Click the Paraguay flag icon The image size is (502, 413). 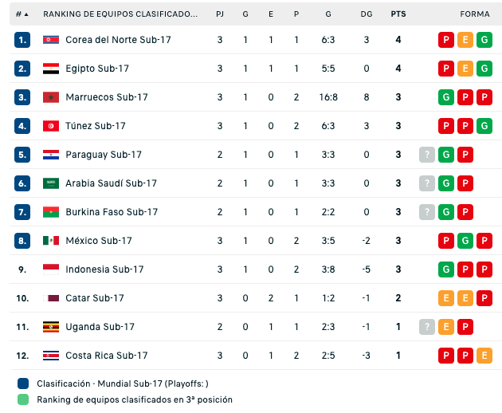point(51,155)
